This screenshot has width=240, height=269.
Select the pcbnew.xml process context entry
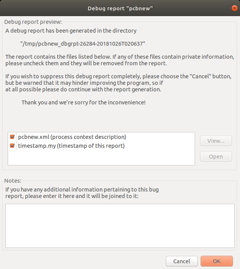(x=72, y=137)
